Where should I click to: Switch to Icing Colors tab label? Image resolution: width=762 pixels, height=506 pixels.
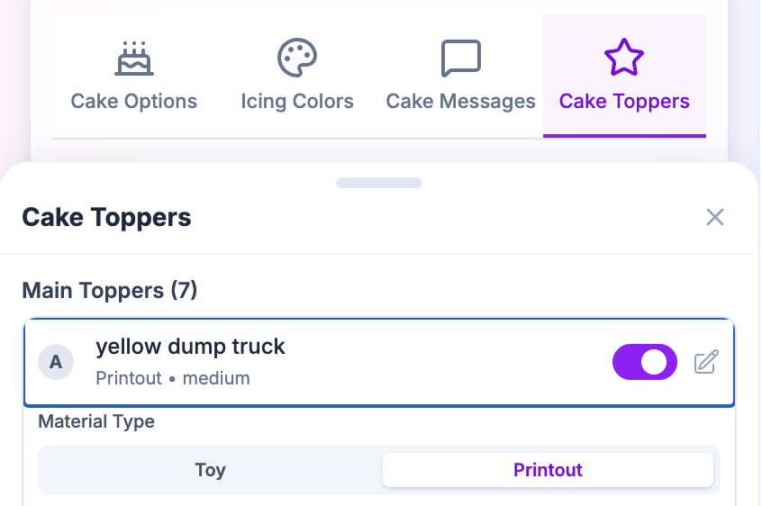(297, 101)
